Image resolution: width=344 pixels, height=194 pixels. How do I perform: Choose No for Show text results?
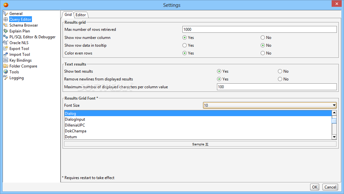(x=280, y=71)
